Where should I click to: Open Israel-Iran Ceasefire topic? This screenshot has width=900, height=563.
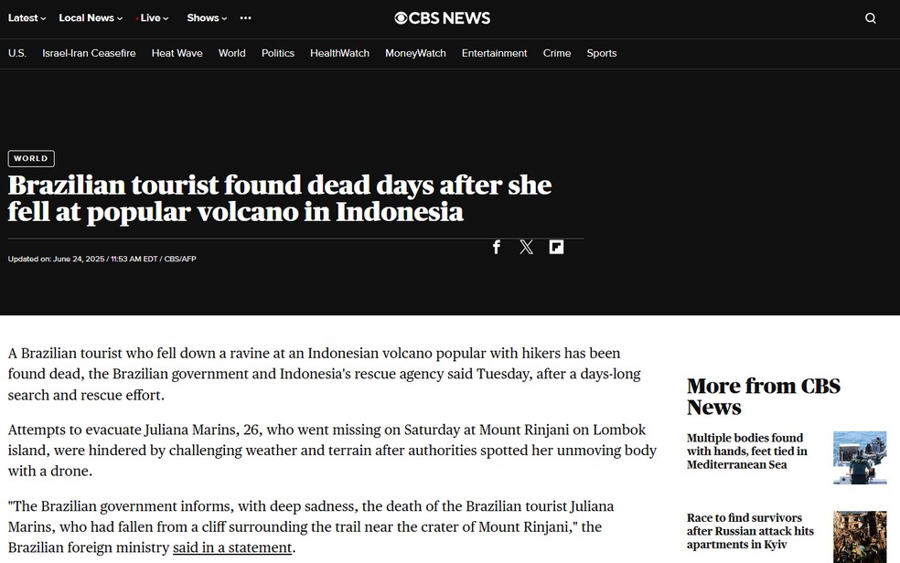[x=89, y=53]
